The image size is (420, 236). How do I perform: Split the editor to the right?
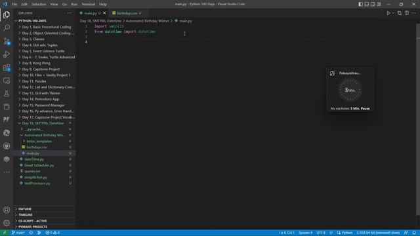point(407,13)
